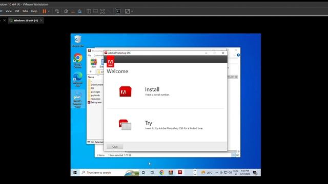Viewport: 328px width, 184px height.
Task: Click VMware console view icon
Action: (118, 11)
